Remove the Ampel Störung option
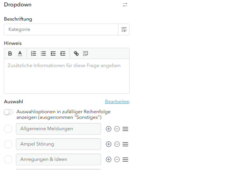This screenshot has width=232, height=170. [x=117, y=144]
